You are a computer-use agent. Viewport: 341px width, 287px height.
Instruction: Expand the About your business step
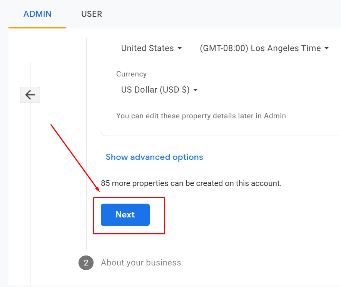[141, 263]
